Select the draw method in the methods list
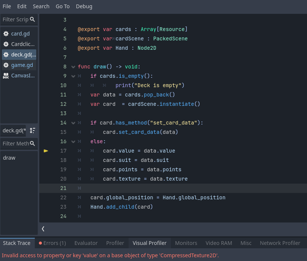The height and width of the screenshot is (261, 307). 9,158
